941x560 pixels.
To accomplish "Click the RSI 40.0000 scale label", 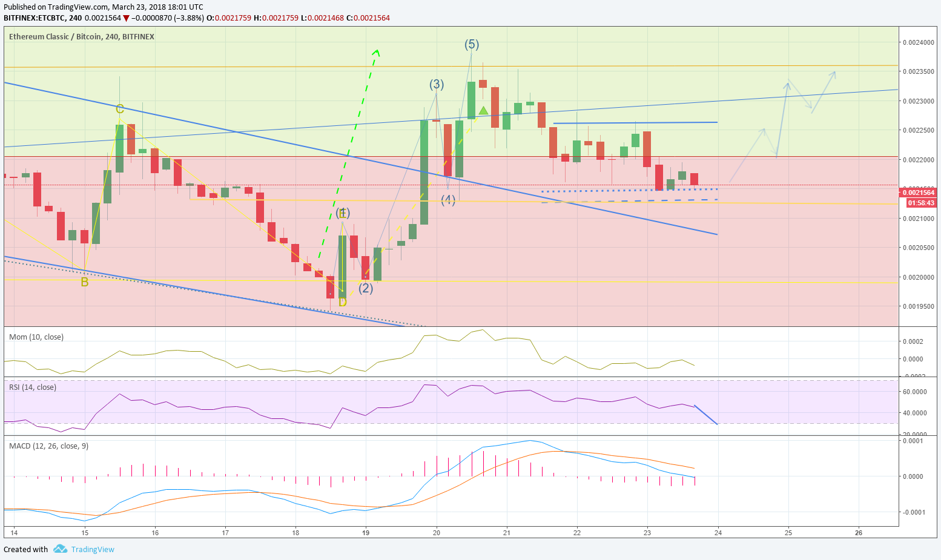I will [914, 413].
